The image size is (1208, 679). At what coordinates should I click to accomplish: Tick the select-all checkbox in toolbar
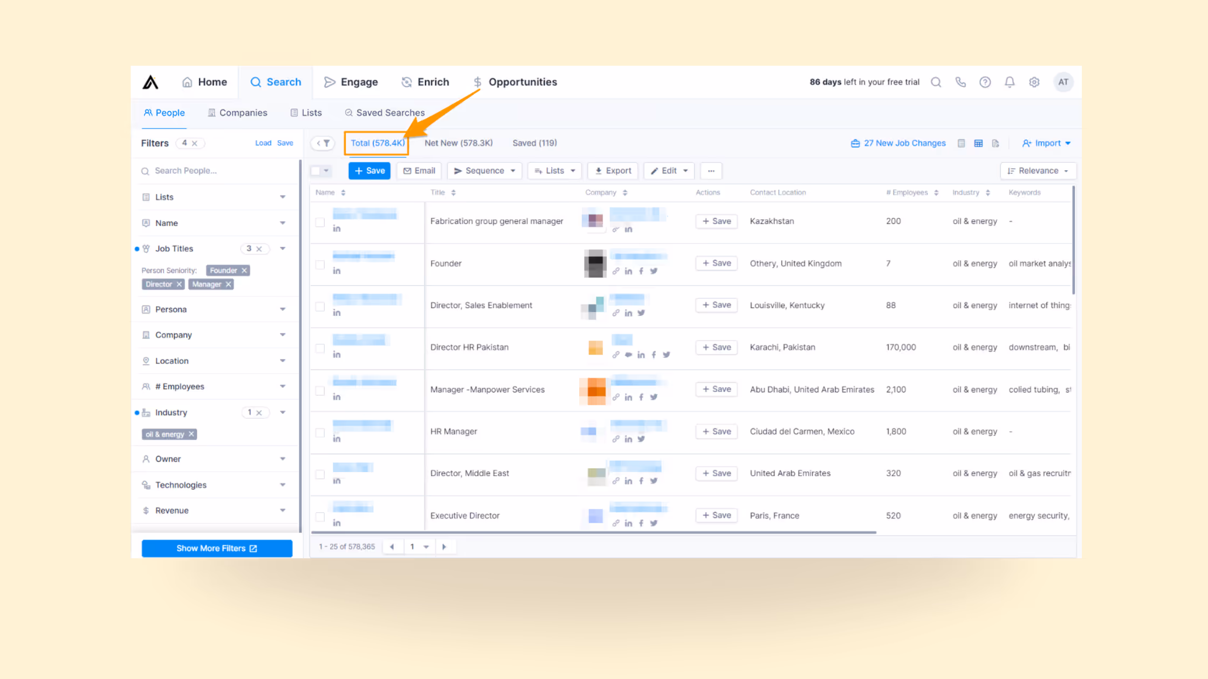[x=315, y=171]
